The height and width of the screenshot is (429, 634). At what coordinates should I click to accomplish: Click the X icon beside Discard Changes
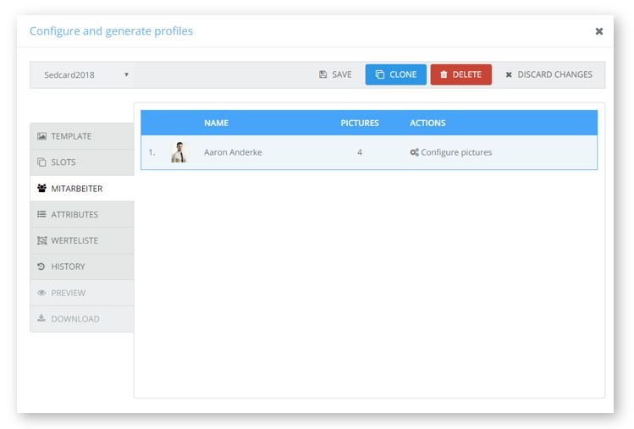[509, 75]
